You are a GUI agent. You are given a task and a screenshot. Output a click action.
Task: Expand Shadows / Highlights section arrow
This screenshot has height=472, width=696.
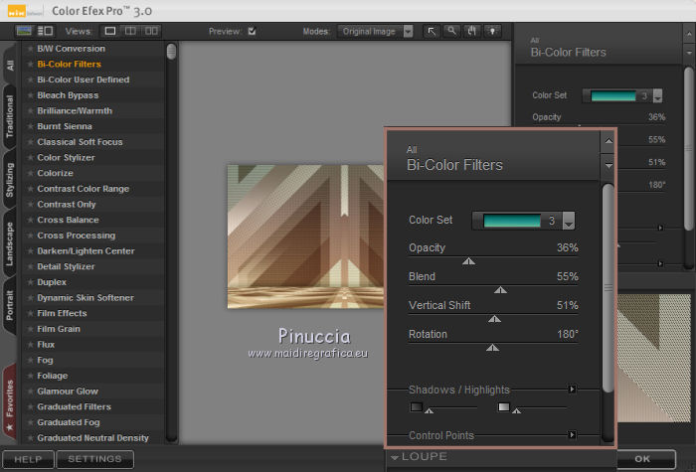coord(572,390)
